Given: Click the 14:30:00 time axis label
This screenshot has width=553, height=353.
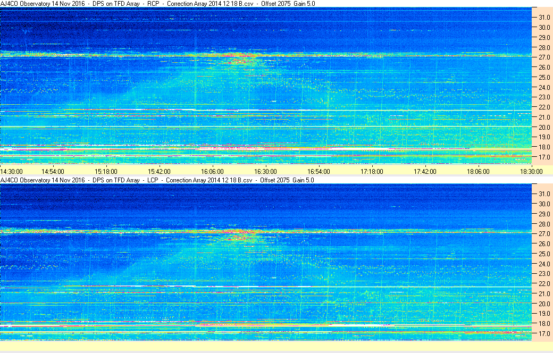Looking at the screenshot, I should (11, 171).
